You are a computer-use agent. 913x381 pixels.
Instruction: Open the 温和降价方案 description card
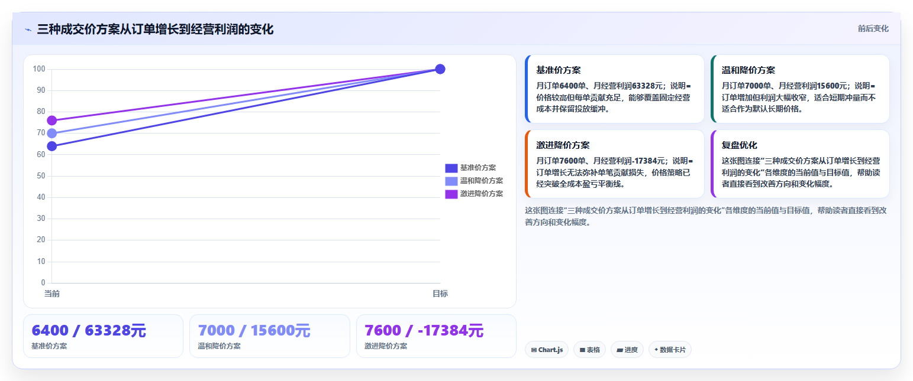point(800,89)
